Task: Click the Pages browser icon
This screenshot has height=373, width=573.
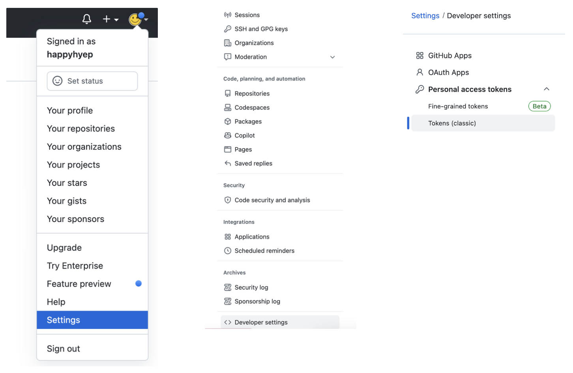Action: tap(228, 149)
